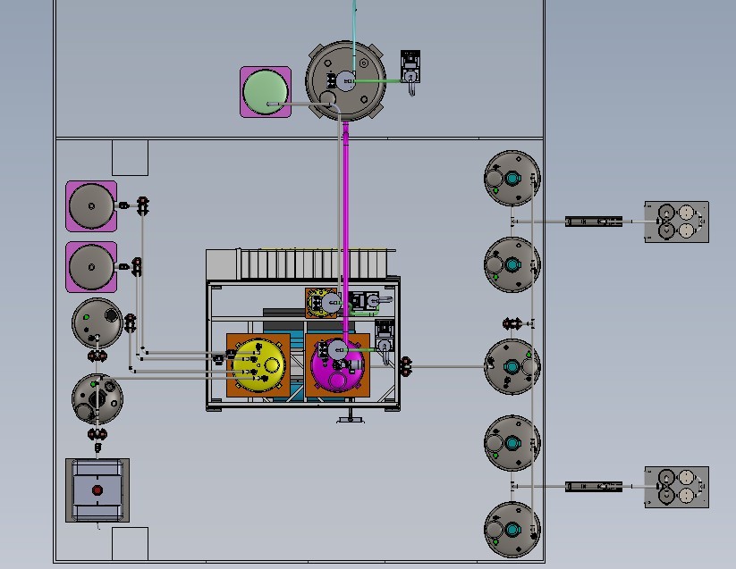
Task: Select the lower black inline filter cylinder
Action: tap(594, 487)
